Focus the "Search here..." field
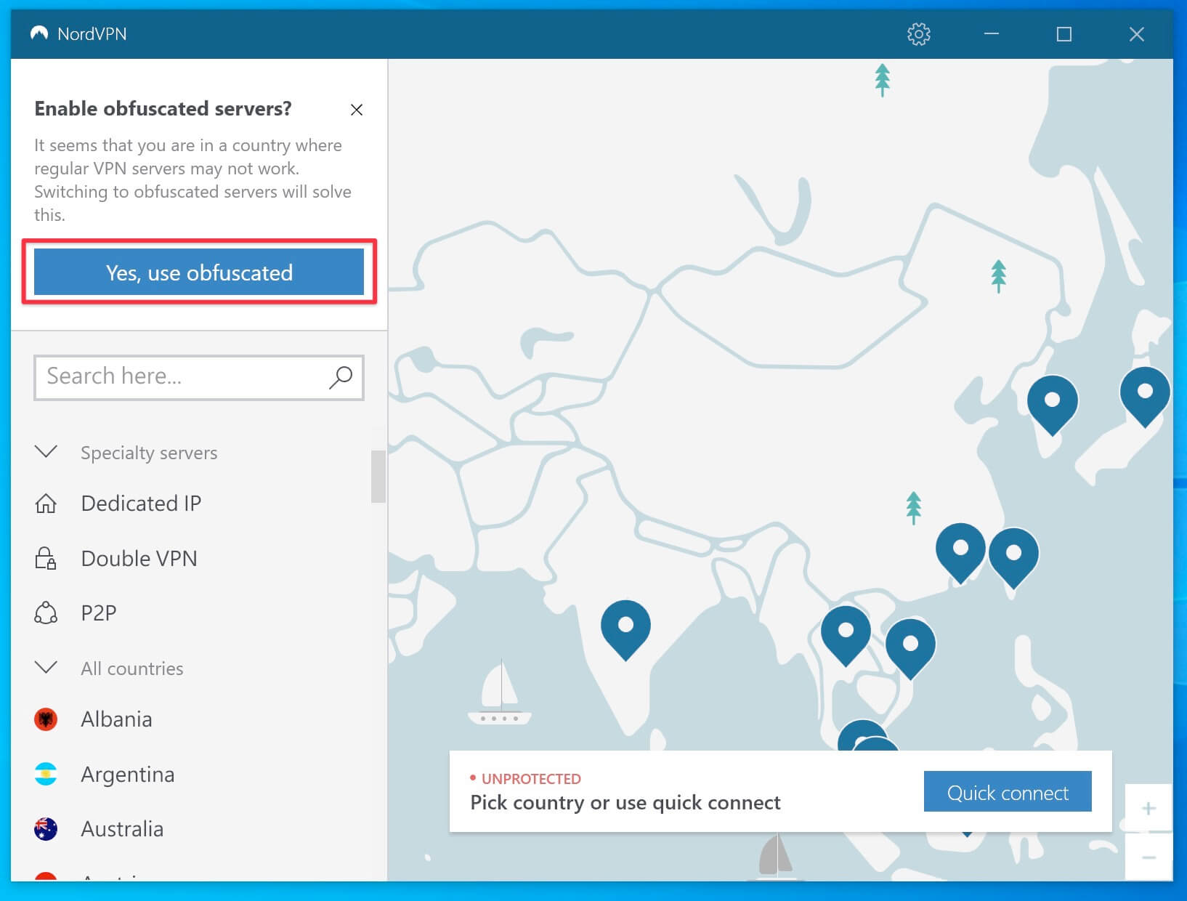1187x901 pixels. (x=199, y=377)
